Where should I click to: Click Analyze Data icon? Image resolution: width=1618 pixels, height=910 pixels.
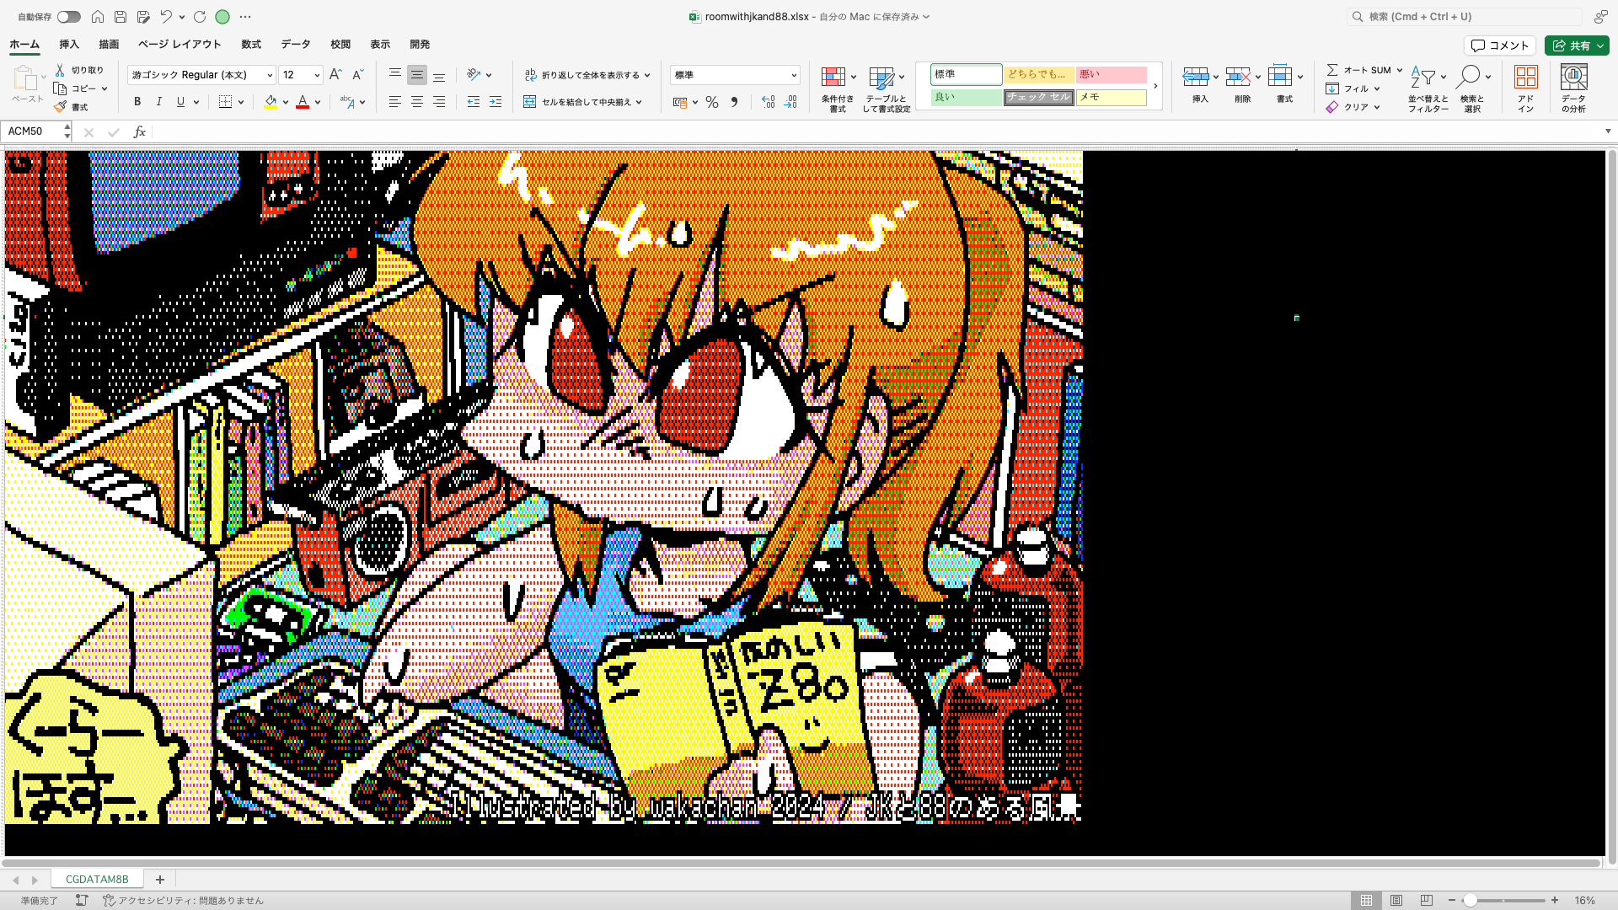(x=1573, y=77)
